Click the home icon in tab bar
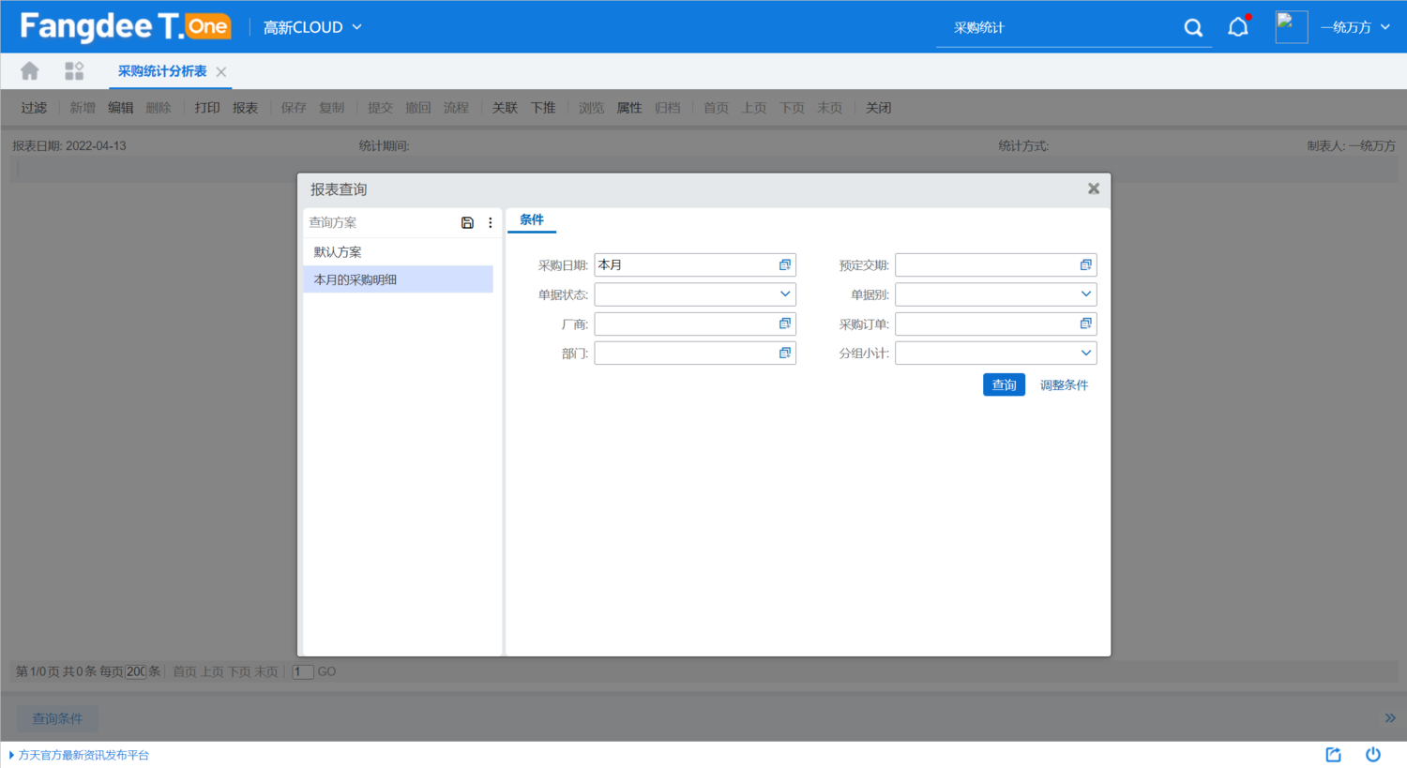The image size is (1407, 768). pos(30,71)
